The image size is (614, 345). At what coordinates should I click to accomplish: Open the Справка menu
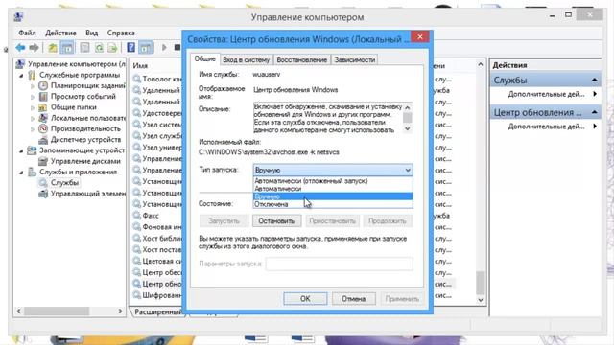tap(121, 33)
